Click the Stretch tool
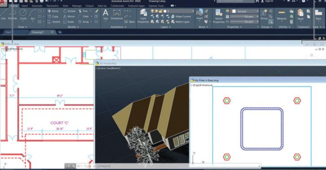Viewport: 326px width, 170px height. tap(54, 22)
